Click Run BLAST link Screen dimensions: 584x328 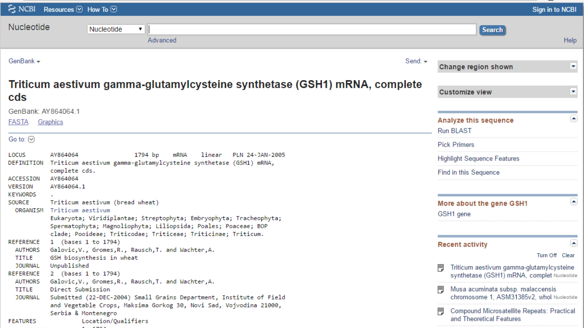455,131
